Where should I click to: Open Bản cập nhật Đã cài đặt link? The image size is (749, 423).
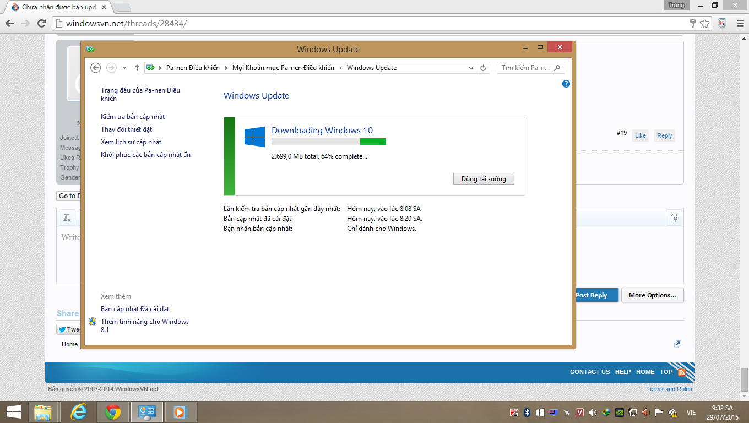[x=135, y=309]
